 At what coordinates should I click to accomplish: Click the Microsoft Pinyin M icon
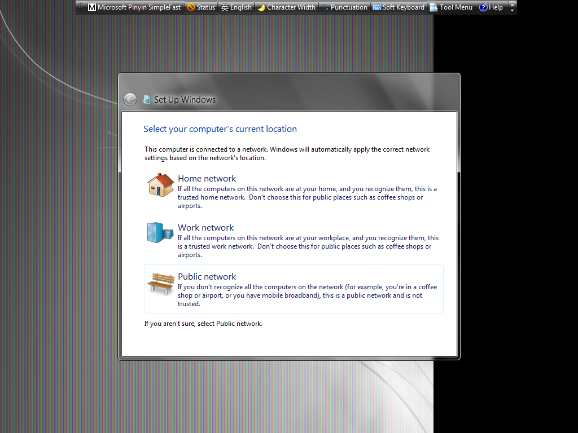pyautogui.click(x=92, y=7)
